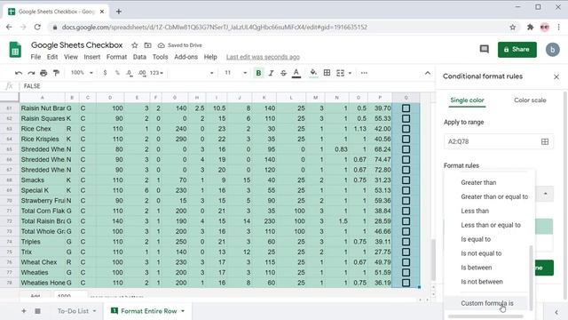Screen dimensions: 568x320
Task: Toggle Italic formatting
Action: click(271, 73)
